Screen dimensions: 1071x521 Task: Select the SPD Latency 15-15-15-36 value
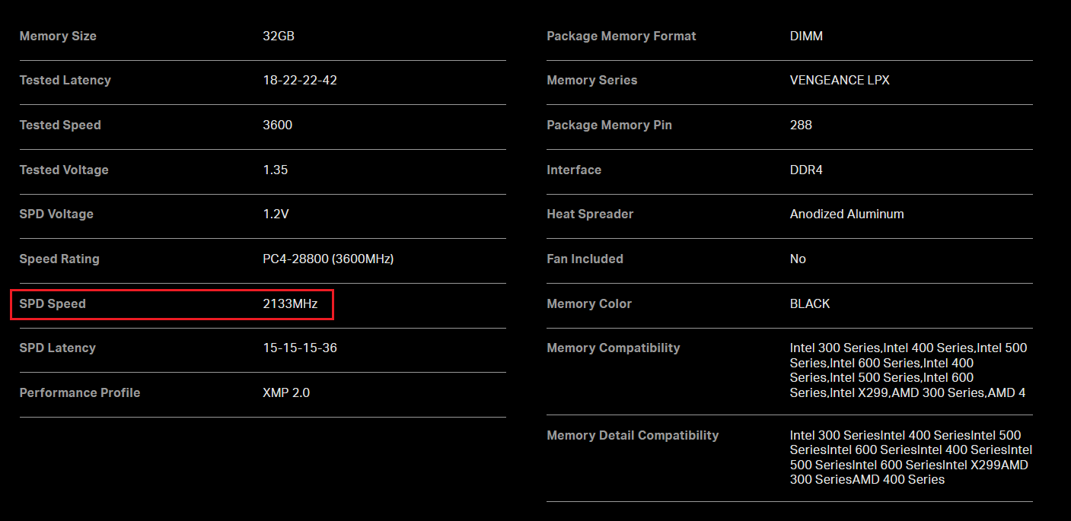tap(303, 348)
